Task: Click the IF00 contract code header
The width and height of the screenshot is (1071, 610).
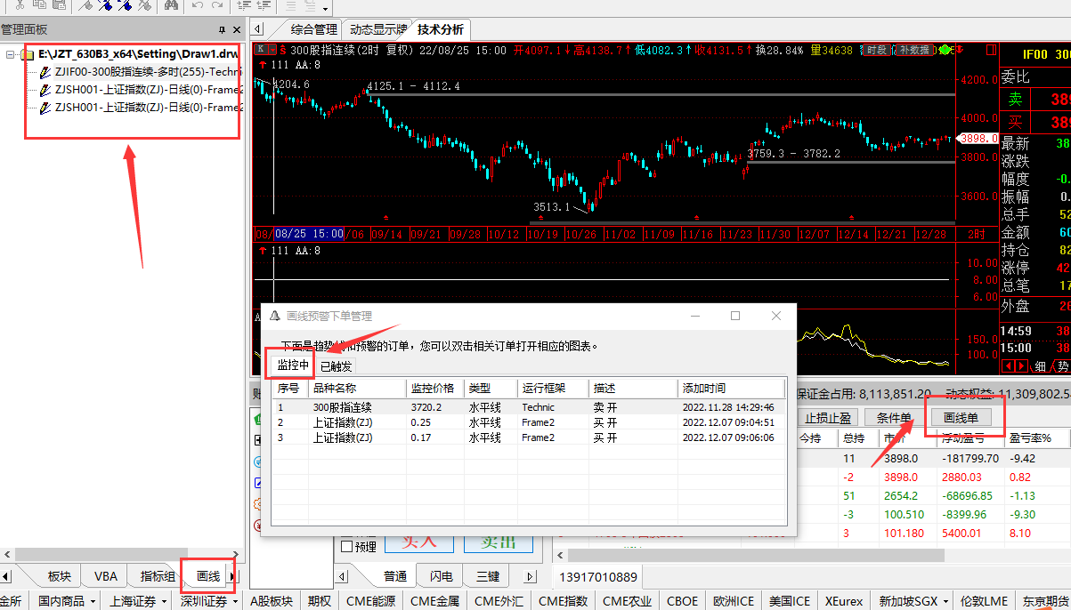Action: 1037,54
